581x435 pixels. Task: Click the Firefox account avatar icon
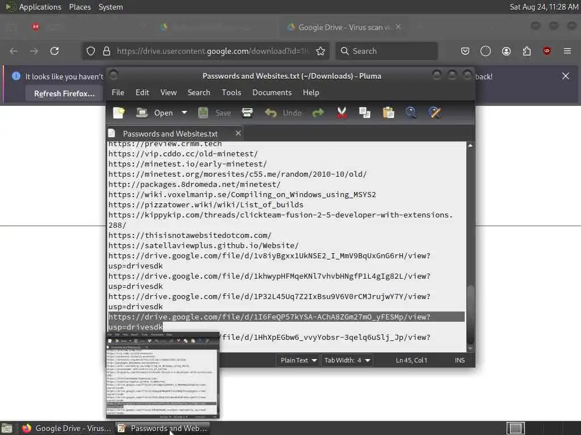[506, 51]
